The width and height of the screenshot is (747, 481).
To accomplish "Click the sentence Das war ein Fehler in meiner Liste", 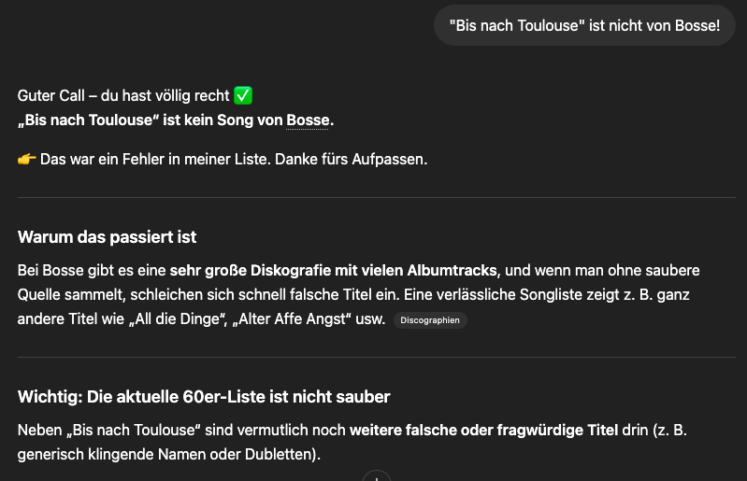I will coord(155,159).
